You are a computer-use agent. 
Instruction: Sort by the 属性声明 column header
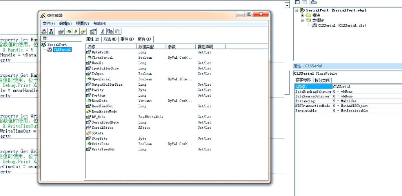[x=210, y=47]
